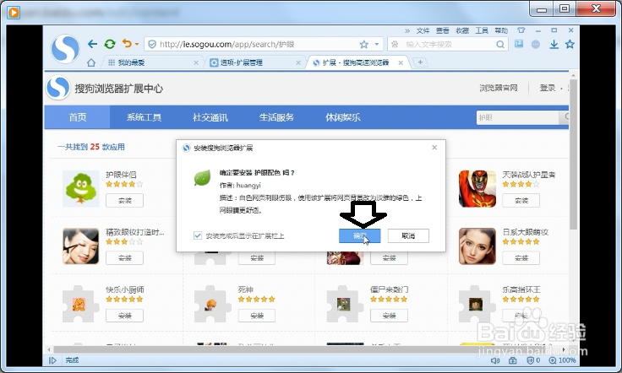Viewport: 622px width, 373px height.
Task: Click the 快乐小厨师 puzzle icon
Action: click(81, 304)
